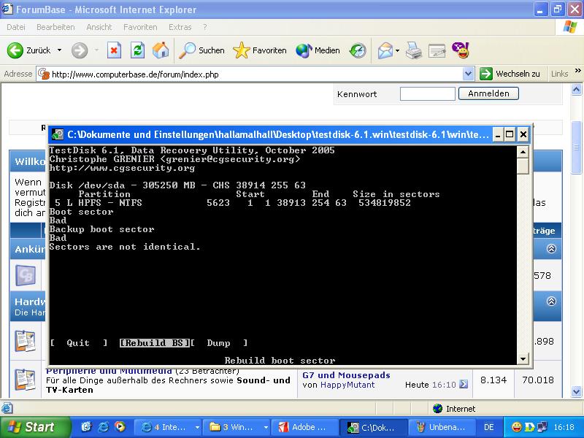Image resolution: width=584 pixels, height=438 pixels.
Task: Select the Dump option in TestDisk
Action: pyautogui.click(x=218, y=343)
